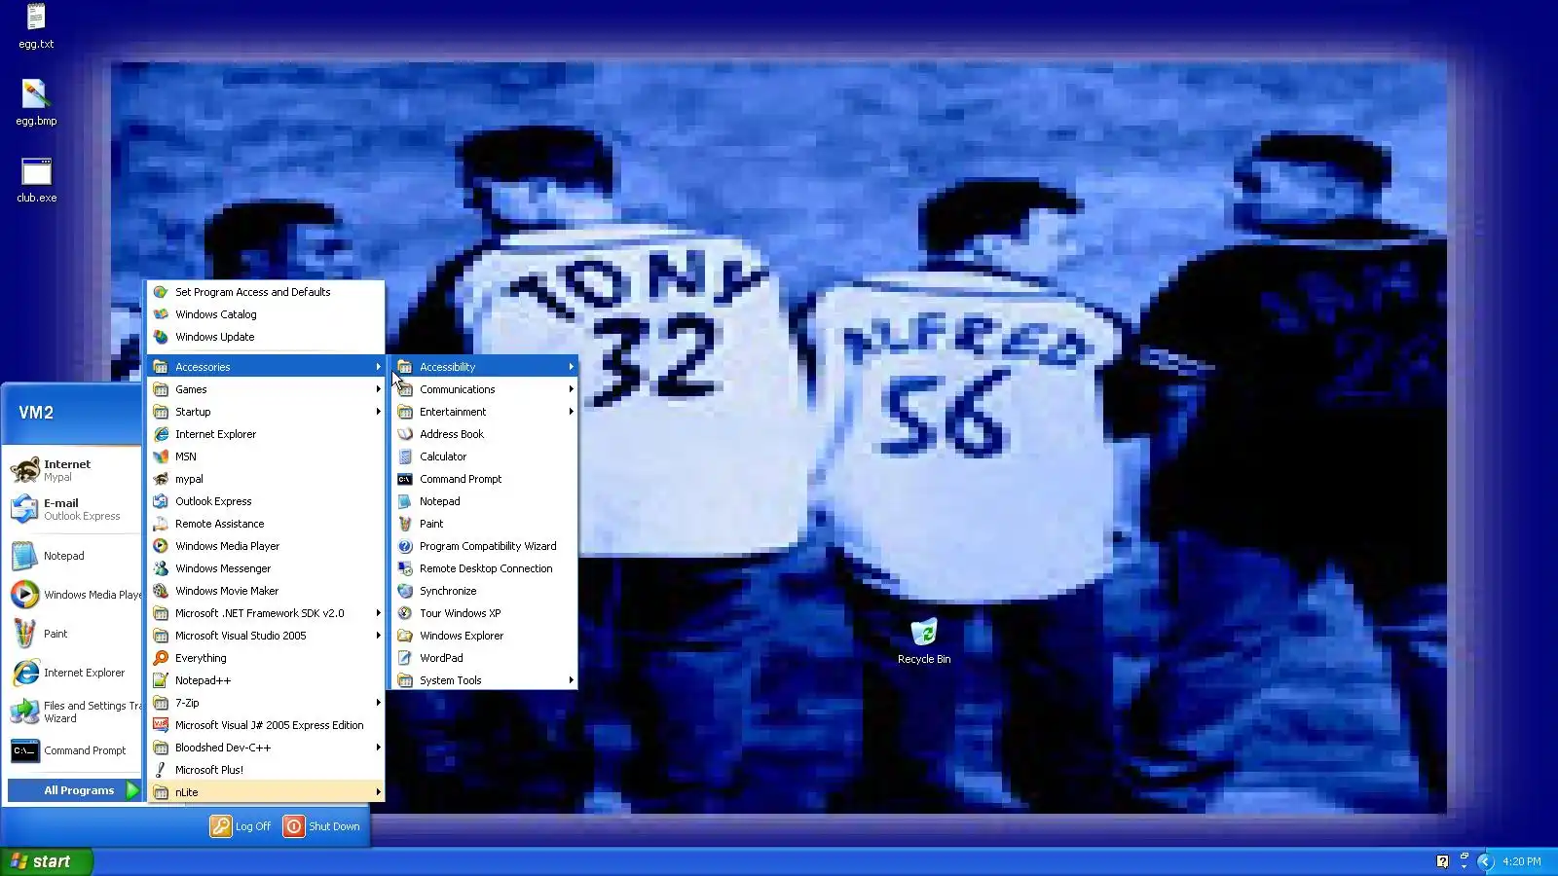Click the start button
Image resolution: width=1558 pixels, height=876 pixels.
pos(46,861)
